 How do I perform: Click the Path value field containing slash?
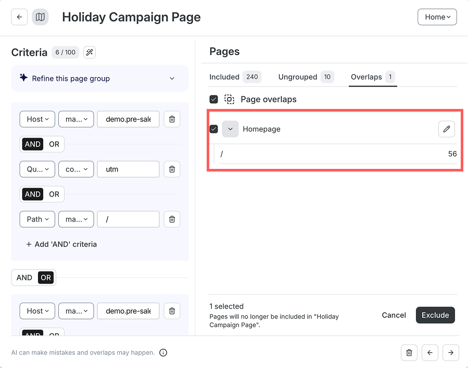coord(129,219)
